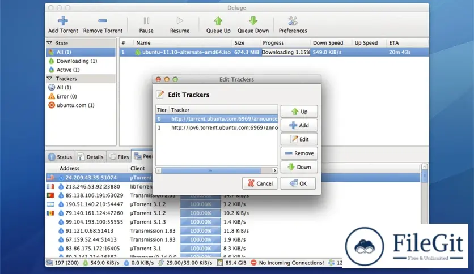
Task: Click the Tracker column header
Action: (223, 110)
